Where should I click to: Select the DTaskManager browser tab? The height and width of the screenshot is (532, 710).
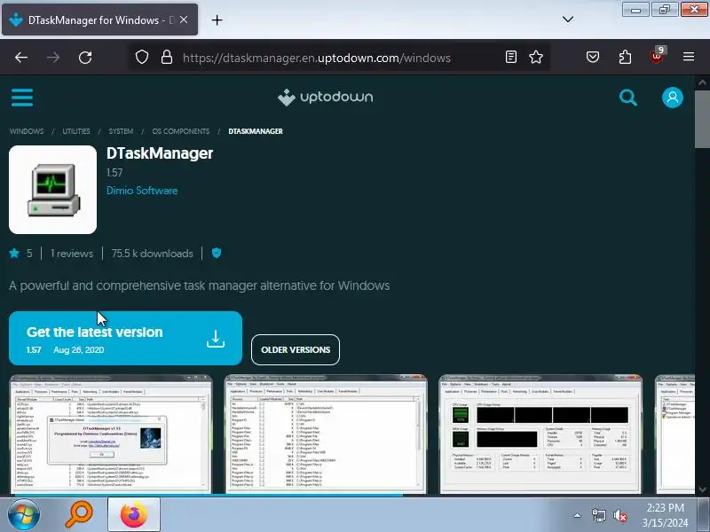click(99, 20)
